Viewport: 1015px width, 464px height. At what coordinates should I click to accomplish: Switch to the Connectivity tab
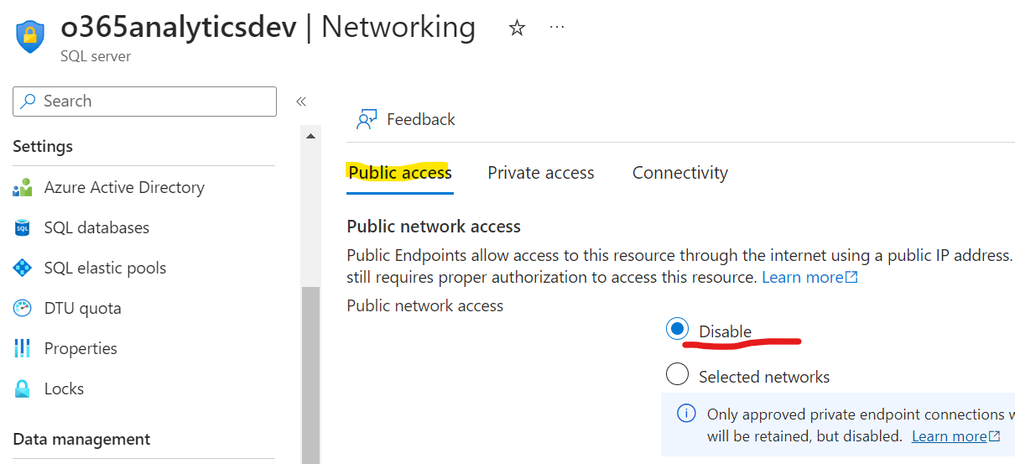pos(679,173)
